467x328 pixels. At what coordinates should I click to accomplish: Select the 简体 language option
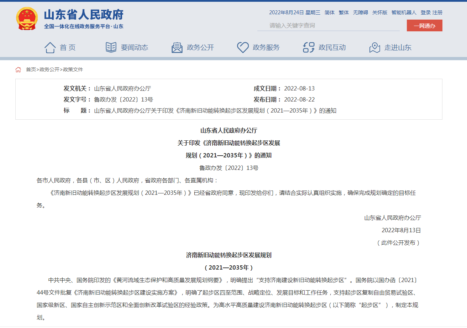329,12
